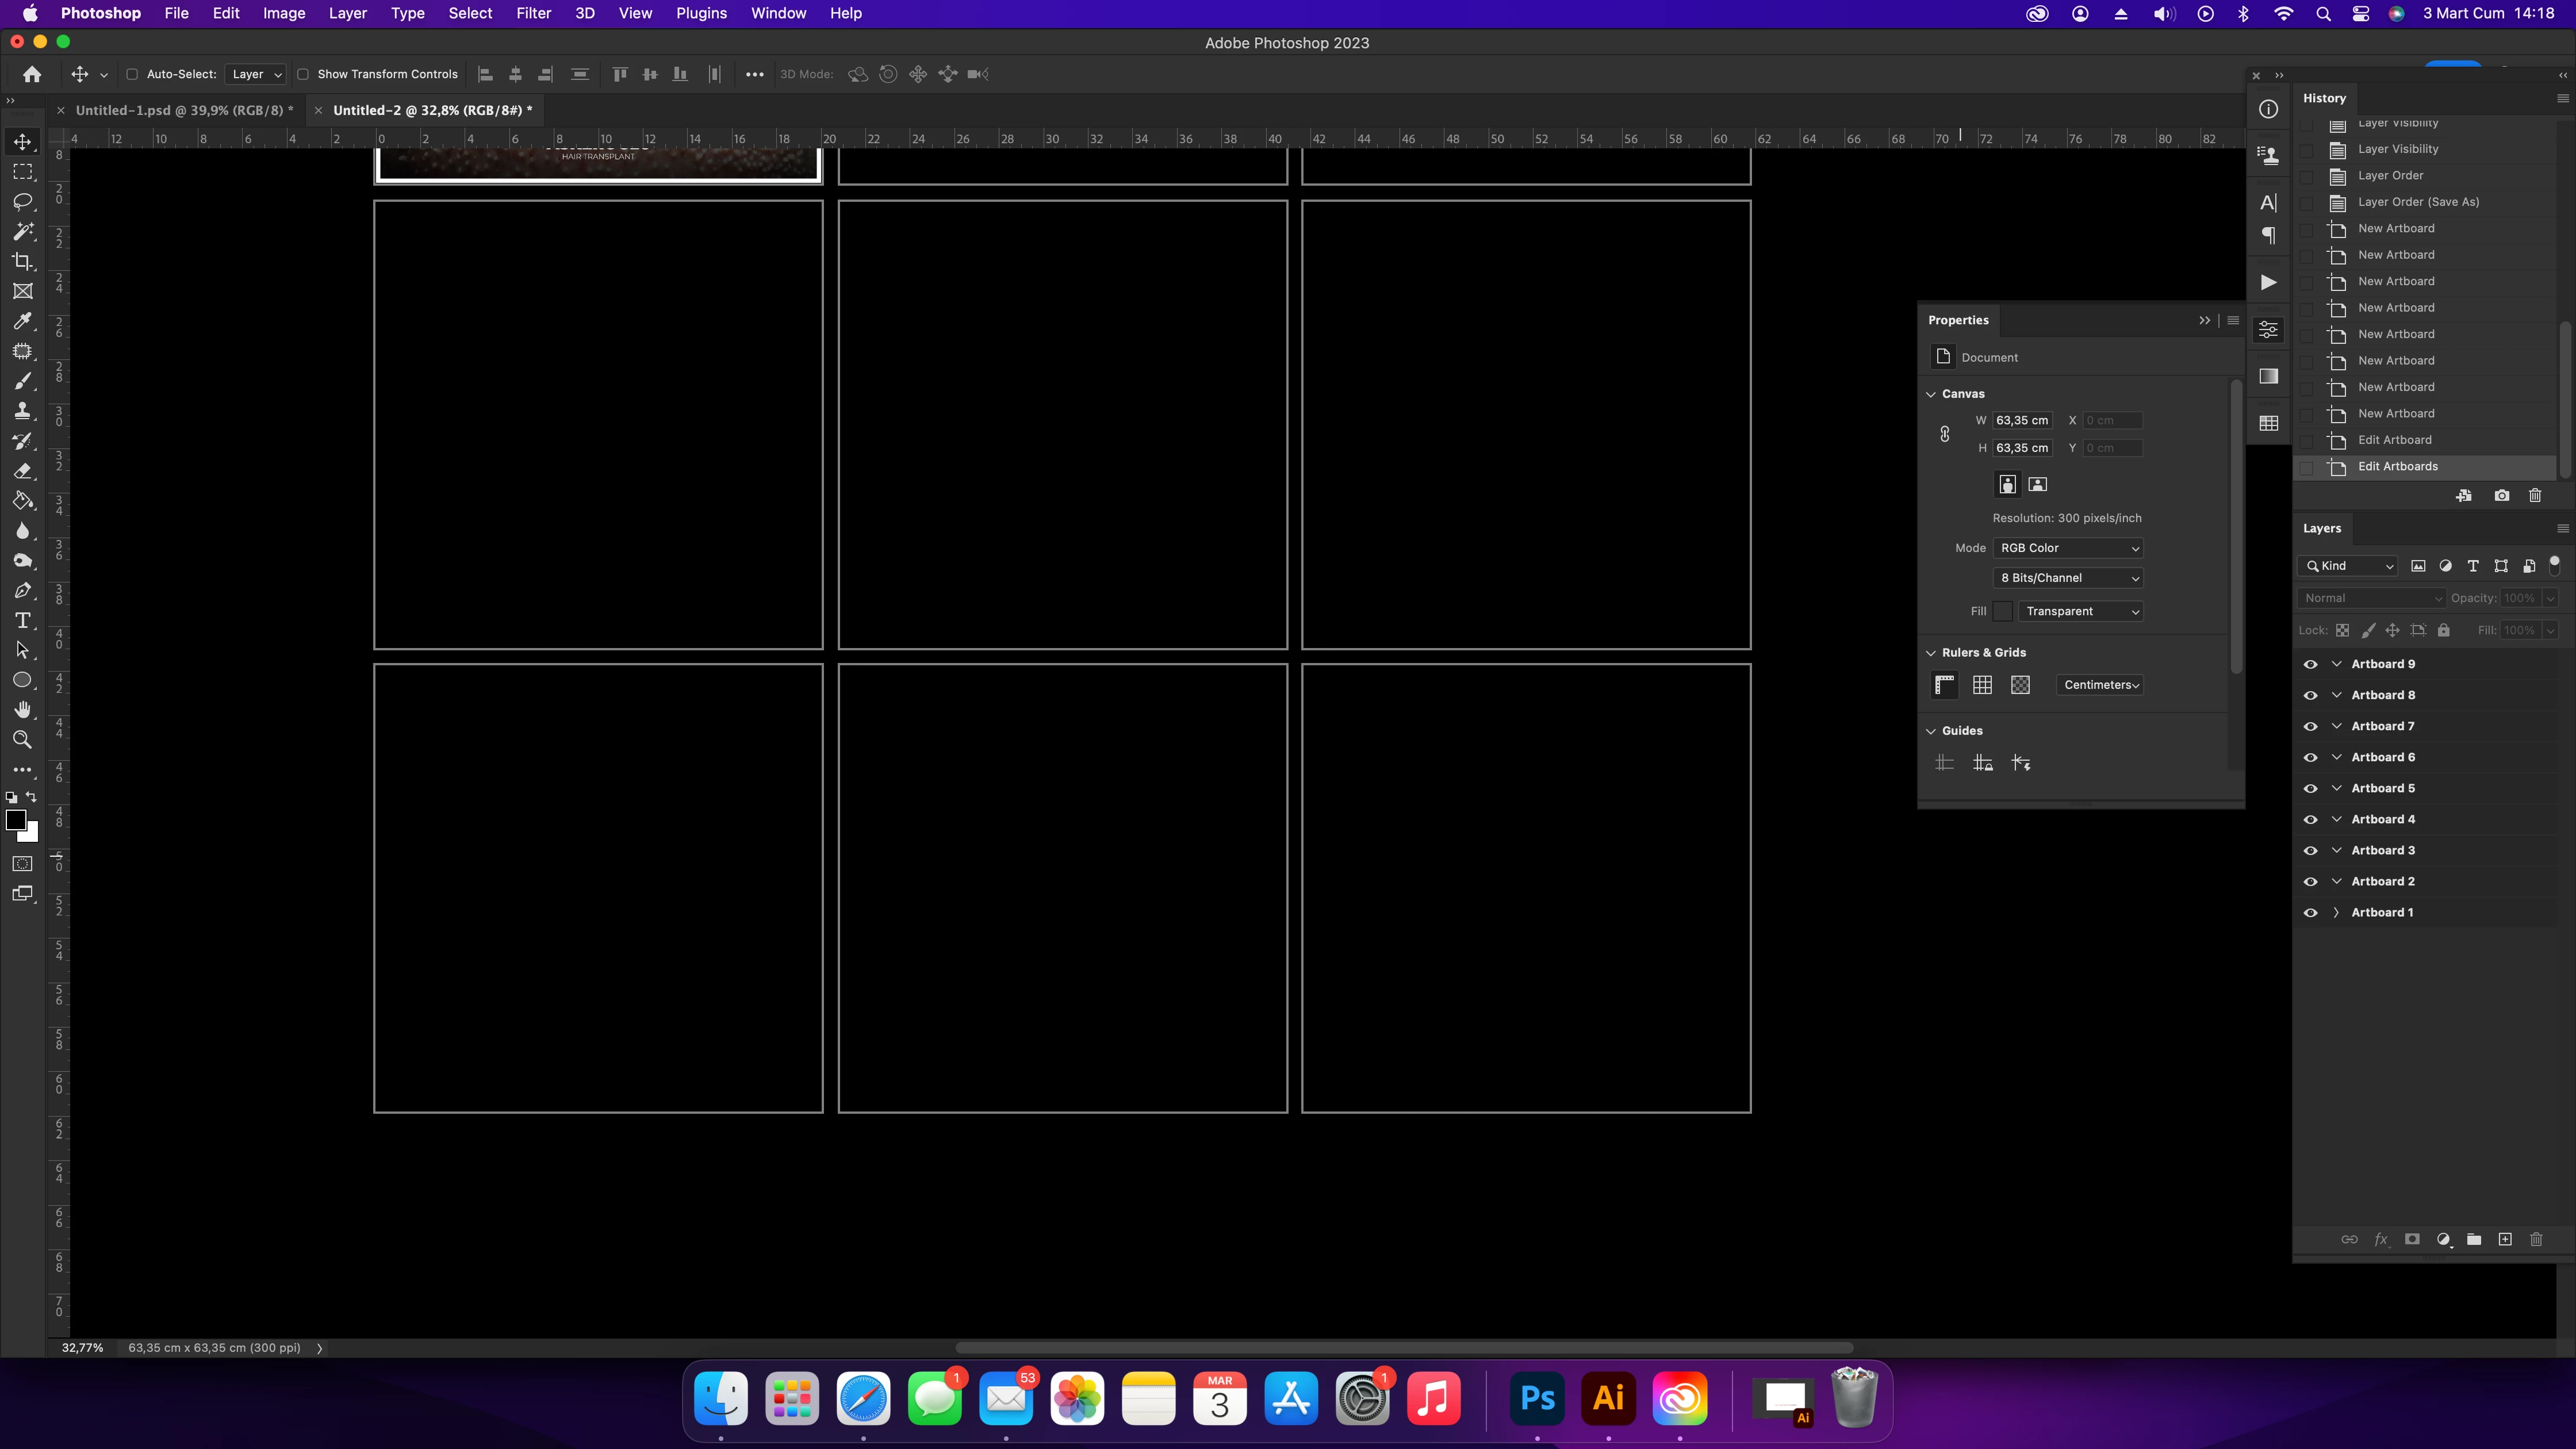Open the Centimeters ruler units dropdown

(x=2100, y=685)
